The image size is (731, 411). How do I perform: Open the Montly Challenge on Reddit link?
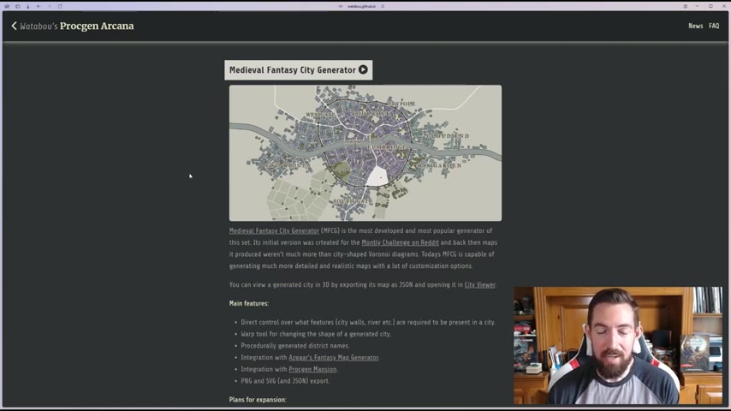(400, 242)
